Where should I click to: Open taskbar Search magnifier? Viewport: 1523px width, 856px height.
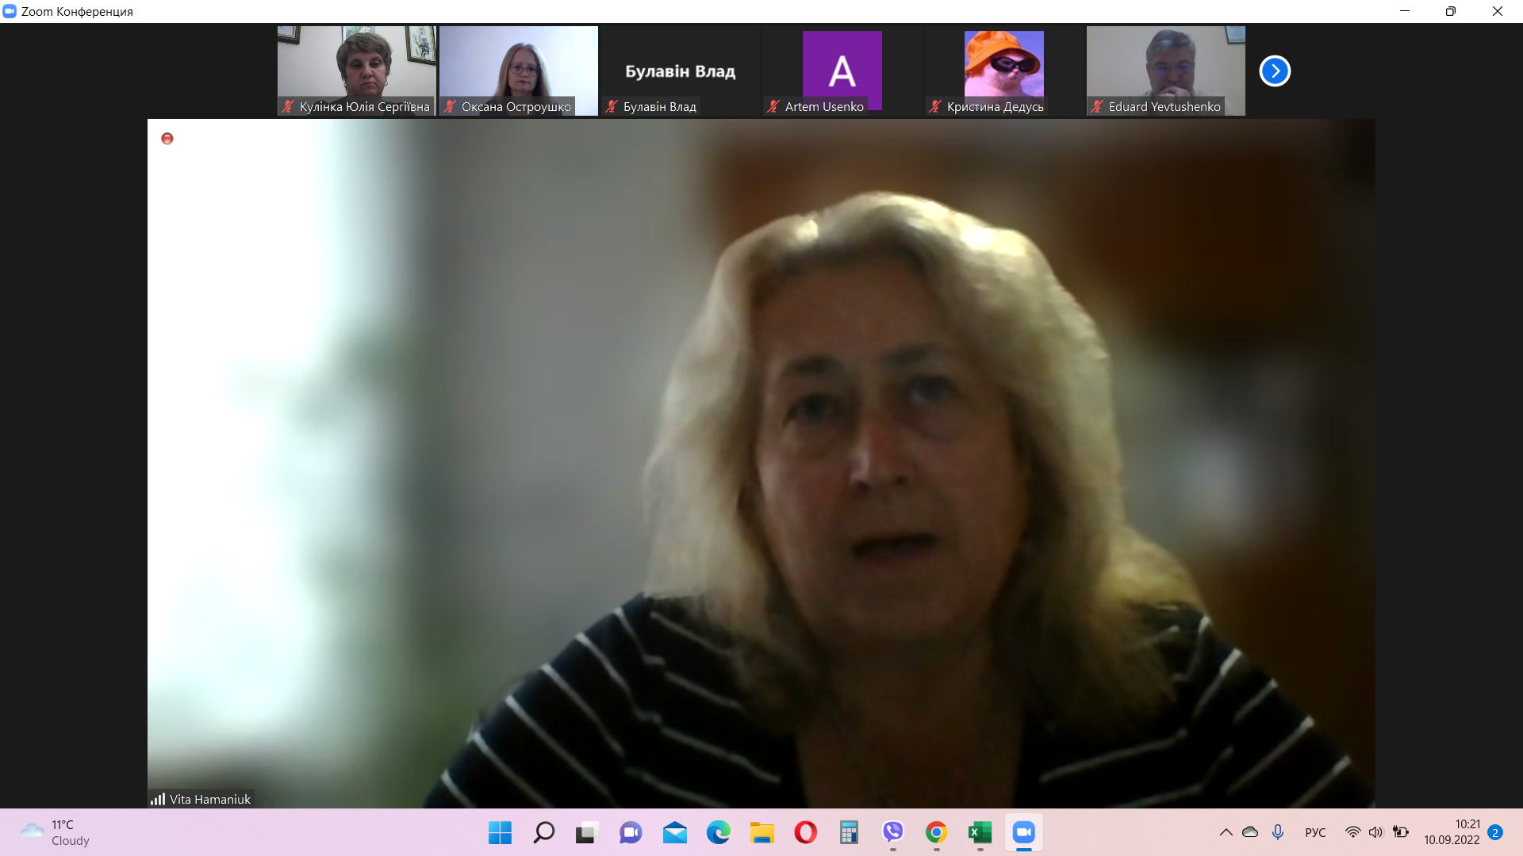[544, 832]
